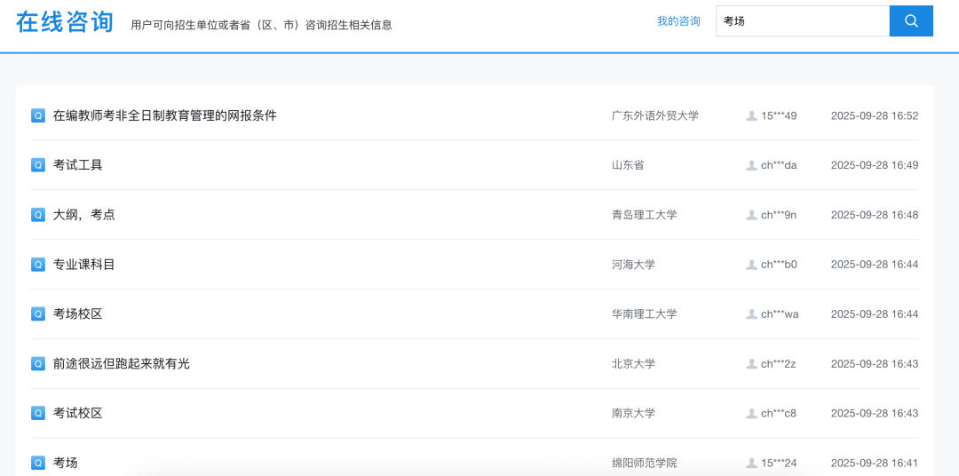Image resolution: width=959 pixels, height=476 pixels.
Task: Open question 前途很远但跑起来就有光
Action: click(x=122, y=363)
